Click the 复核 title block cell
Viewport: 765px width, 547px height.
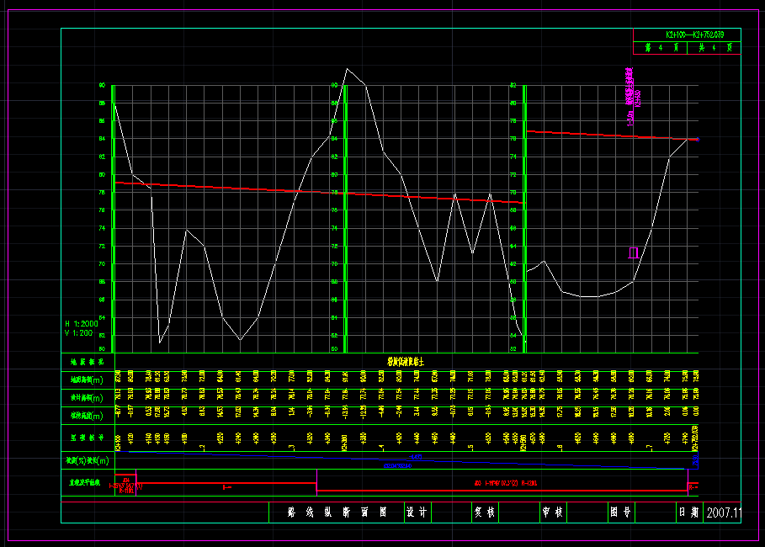click(485, 512)
